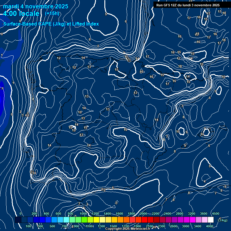Viewport: 231px width, 231px height.
Task: Click the '600' legend scale value
Action: (x=58, y=214)
